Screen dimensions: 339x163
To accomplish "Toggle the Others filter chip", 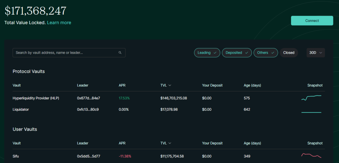I will (266, 53).
